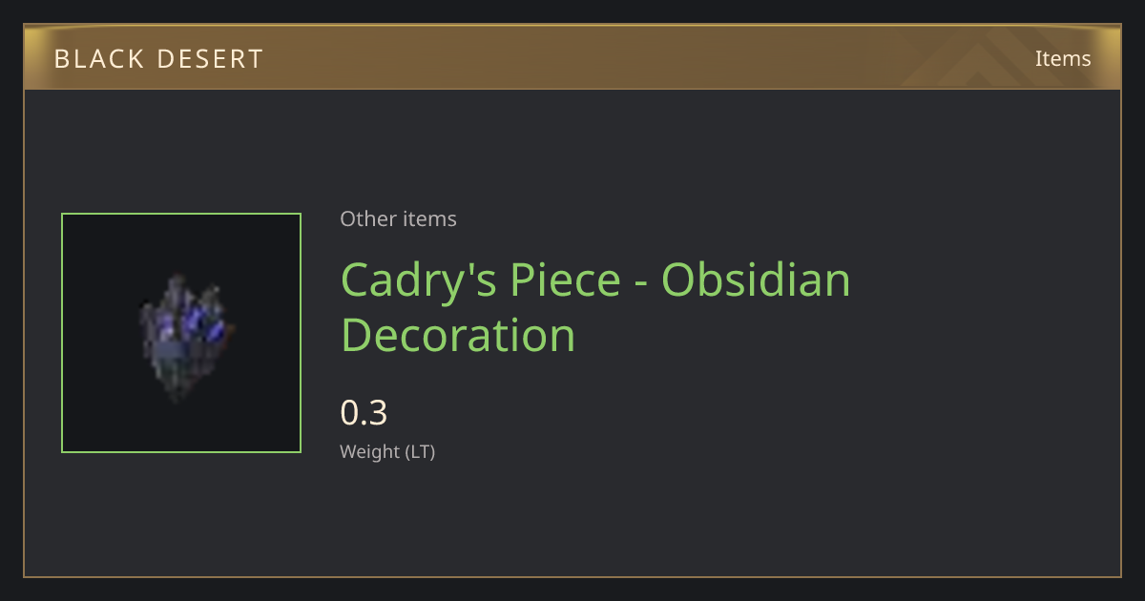This screenshot has height=601, width=1145.
Task: Open the Cadry's Piece - Obsidian Decoration title
Action: [595, 307]
